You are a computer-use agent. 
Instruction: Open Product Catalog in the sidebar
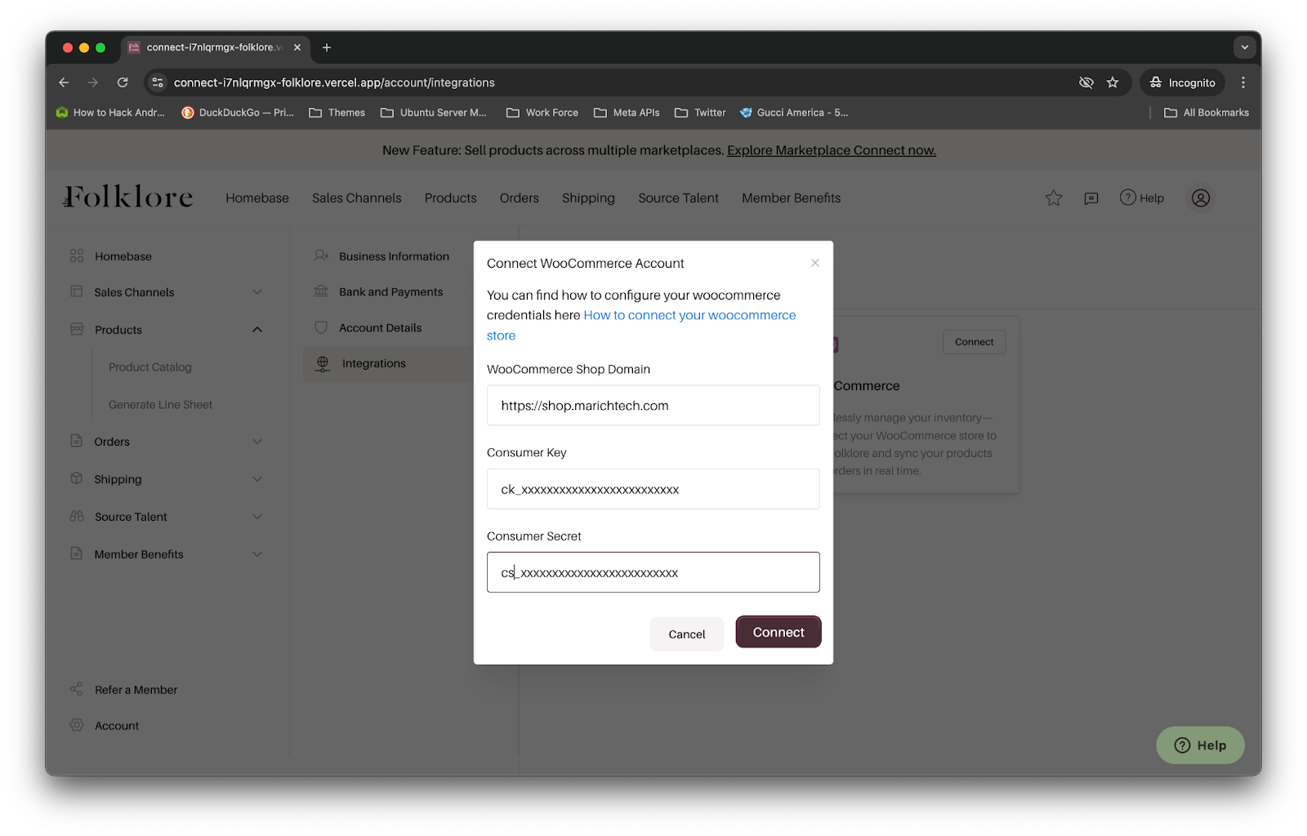(x=150, y=367)
